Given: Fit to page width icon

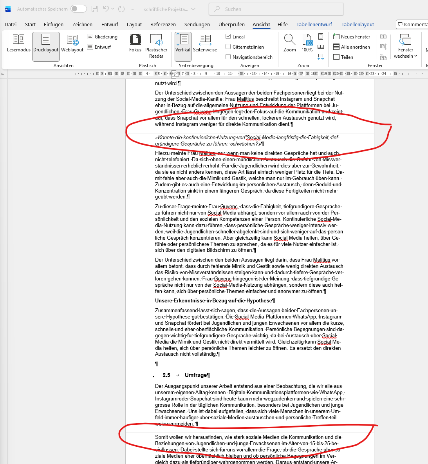Looking at the screenshot, I should (321, 57).
